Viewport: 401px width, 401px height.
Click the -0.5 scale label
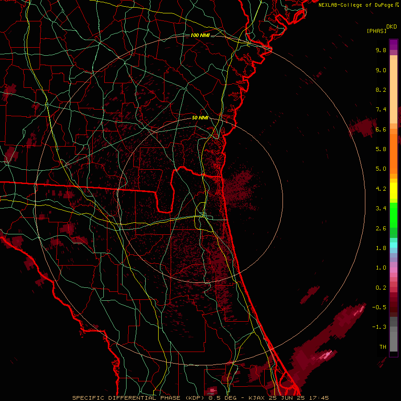pyautogui.click(x=379, y=307)
